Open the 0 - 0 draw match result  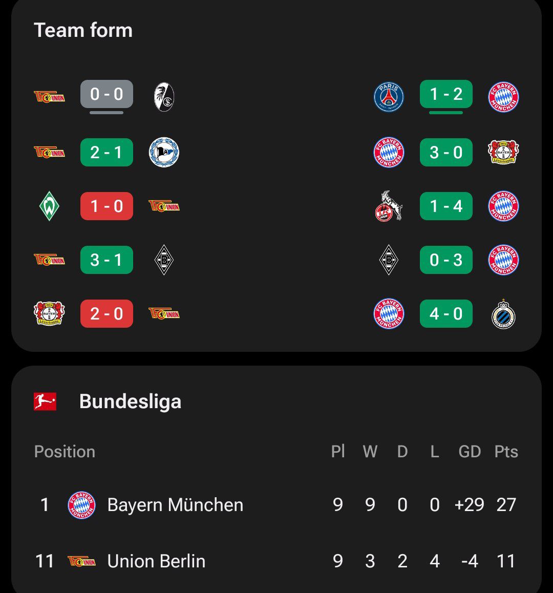click(107, 94)
